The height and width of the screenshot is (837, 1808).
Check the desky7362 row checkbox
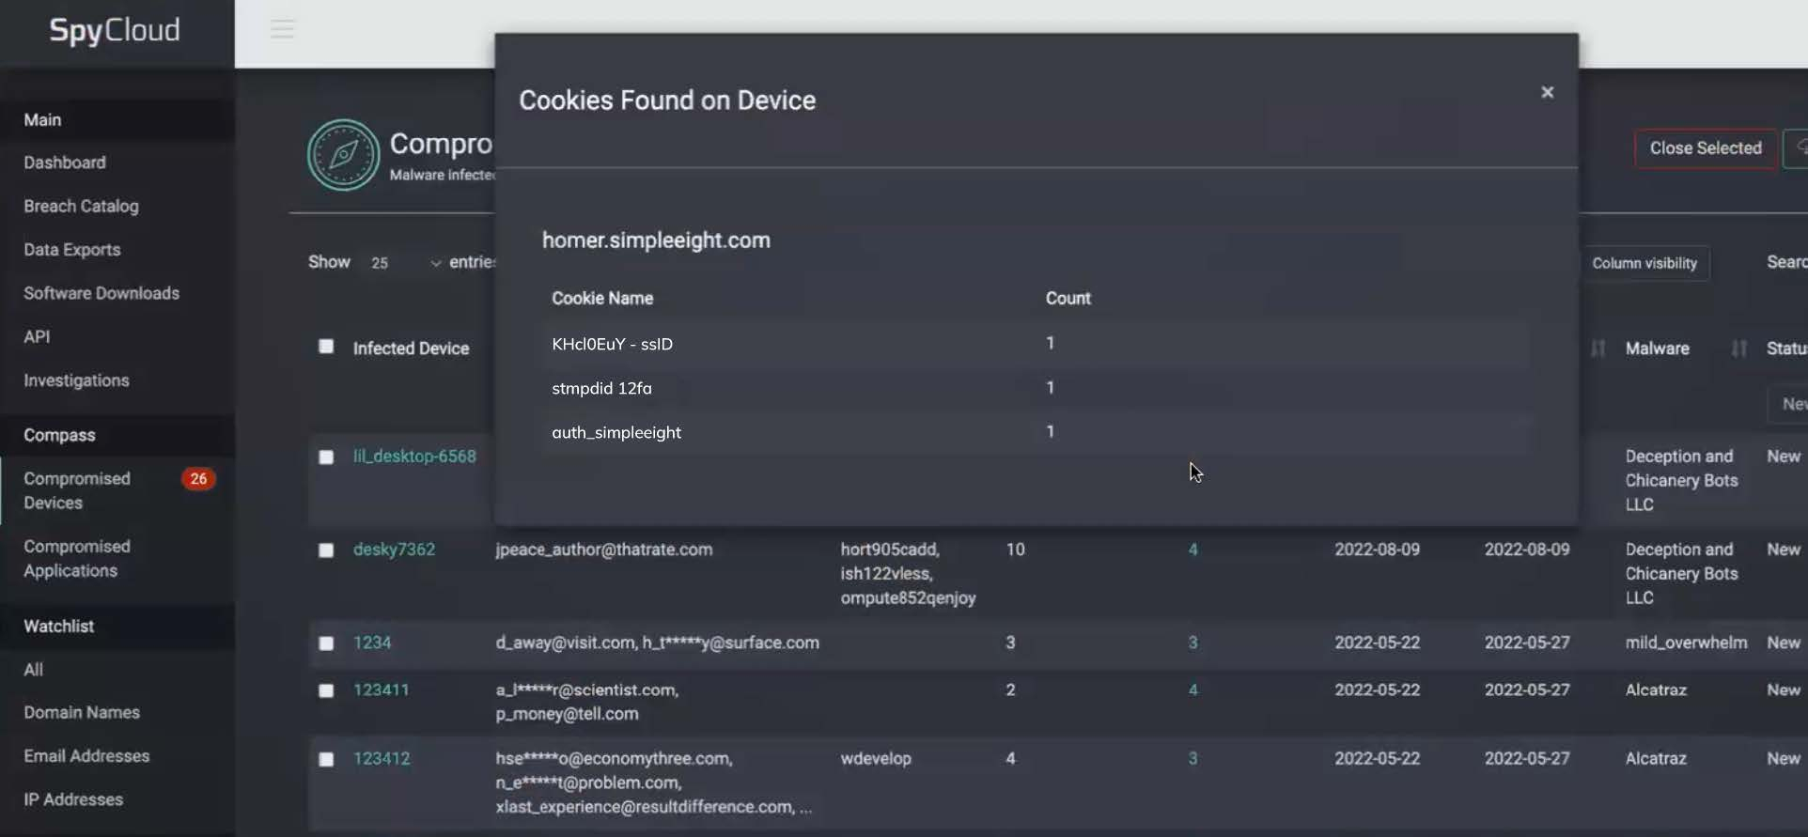click(326, 550)
